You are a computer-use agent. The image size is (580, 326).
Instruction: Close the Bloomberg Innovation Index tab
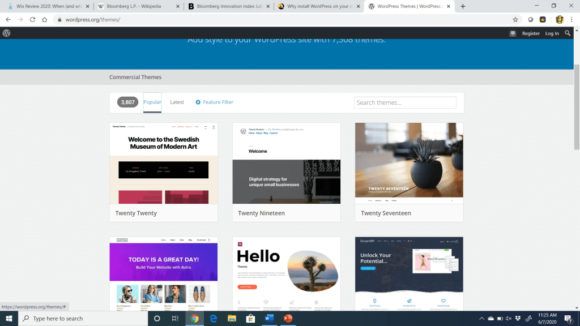[268, 6]
